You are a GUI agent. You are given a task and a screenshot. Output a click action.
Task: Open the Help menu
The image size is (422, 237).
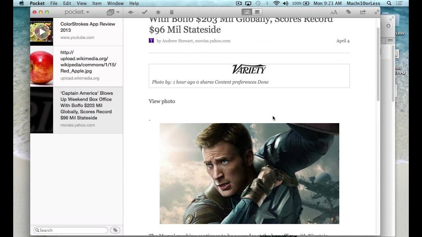[x=134, y=3]
